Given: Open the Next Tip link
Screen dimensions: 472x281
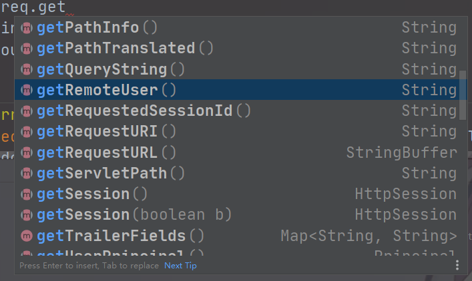Looking at the screenshot, I should coord(180,266).
